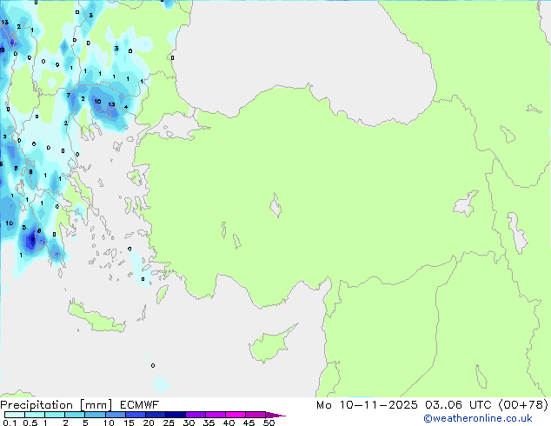Select the 25–30 mm dark blue swatch
The width and height of the screenshot is (551, 426).
pyautogui.click(x=175, y=415)
